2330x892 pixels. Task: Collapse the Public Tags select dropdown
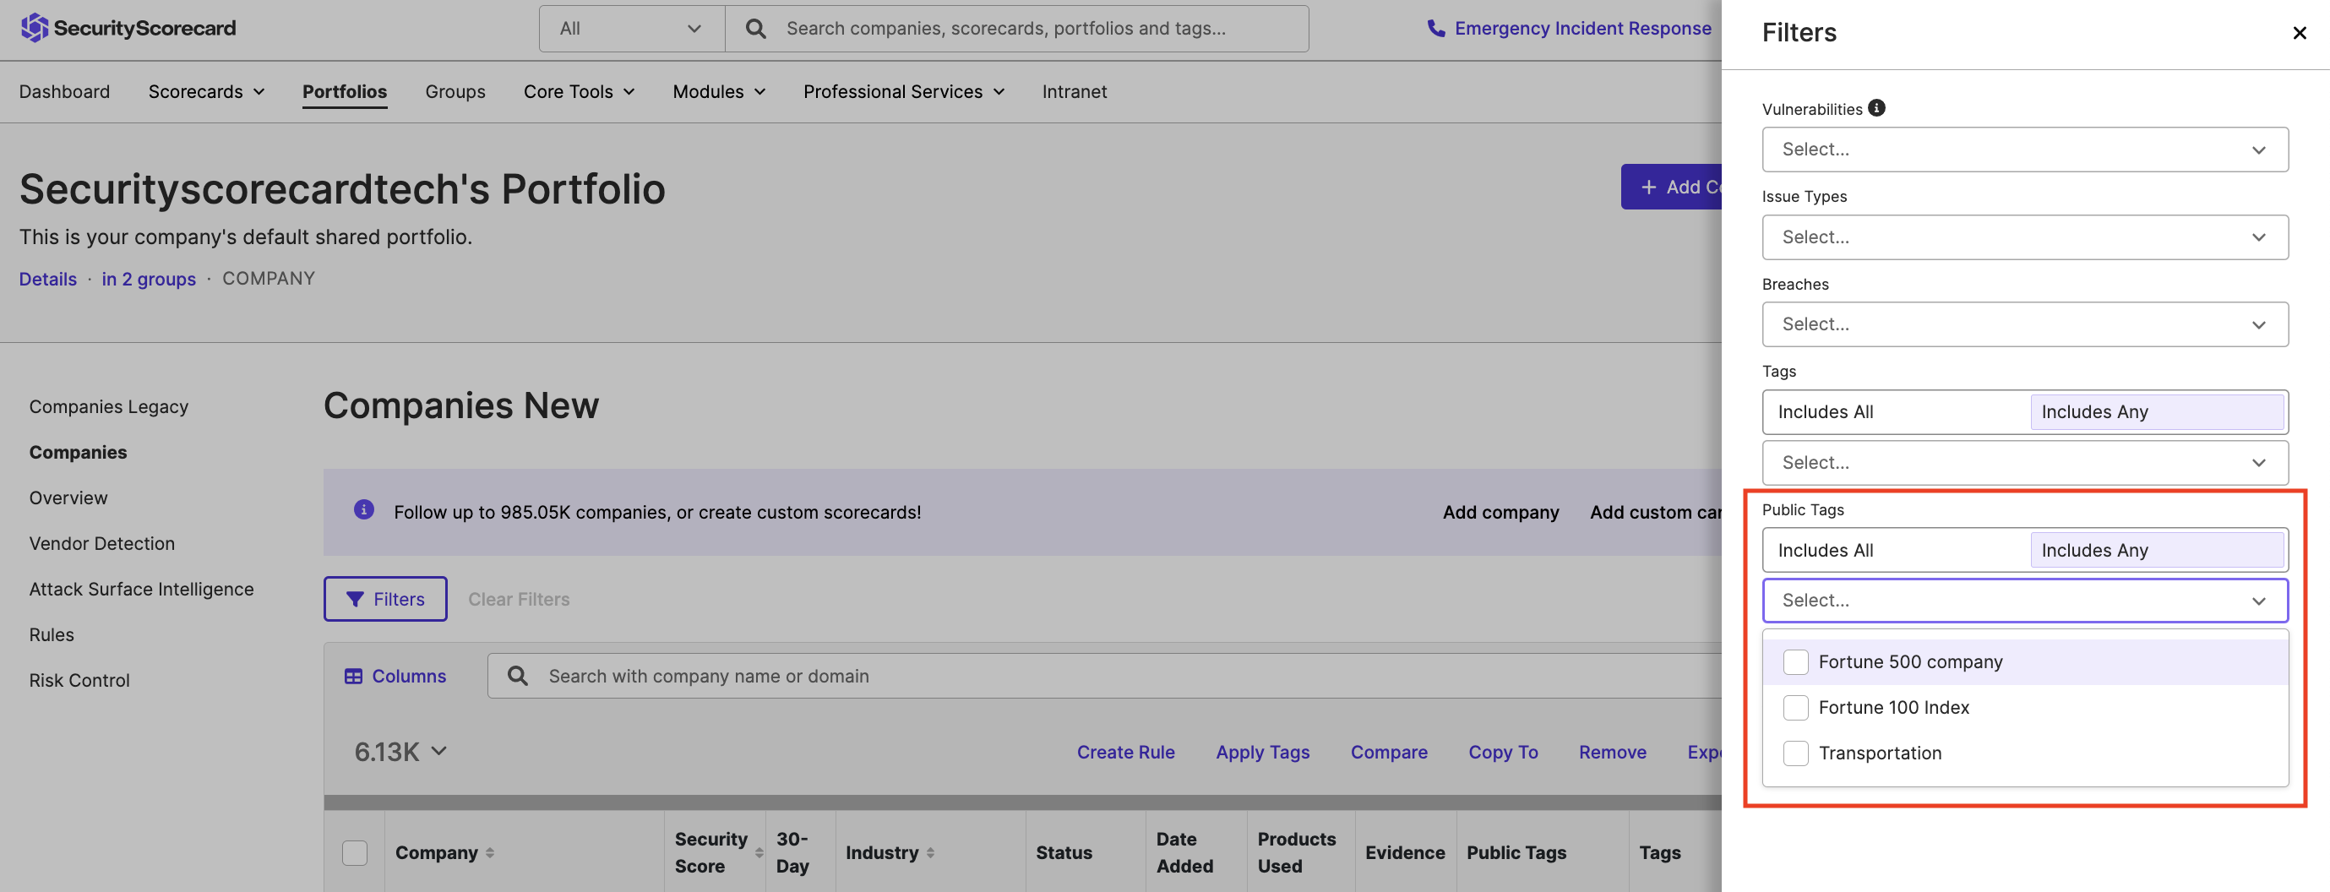(x=2025, y=601)
